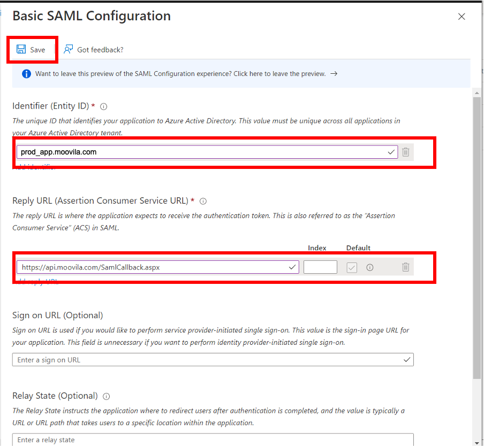This screenshot has height=448, width=484.
Task: Click the scroll down arrow at panel bottom
Action: pos(477,442)
